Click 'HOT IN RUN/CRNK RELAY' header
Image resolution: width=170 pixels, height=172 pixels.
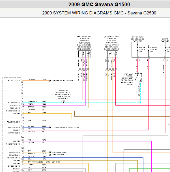[x=137, y=39]
